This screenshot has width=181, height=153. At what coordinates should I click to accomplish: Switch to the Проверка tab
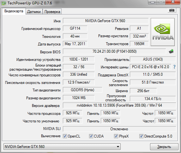[52, 12]
